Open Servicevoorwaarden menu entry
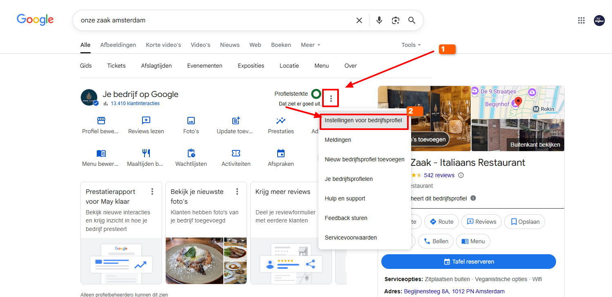The width and height of the screenshot is (612, 297). click(x=365, y=238)
